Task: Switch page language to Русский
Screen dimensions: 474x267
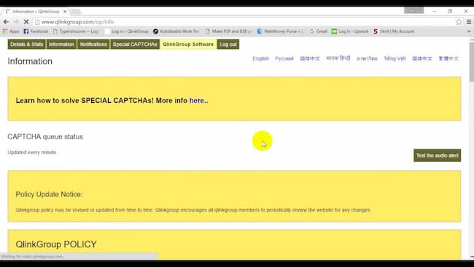Action: [x=284, y=58]
